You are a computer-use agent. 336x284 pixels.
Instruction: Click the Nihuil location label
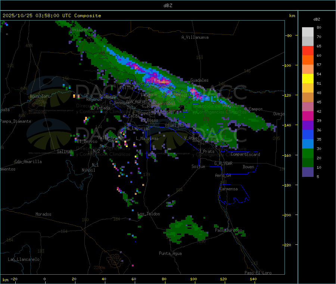(88, 170)
